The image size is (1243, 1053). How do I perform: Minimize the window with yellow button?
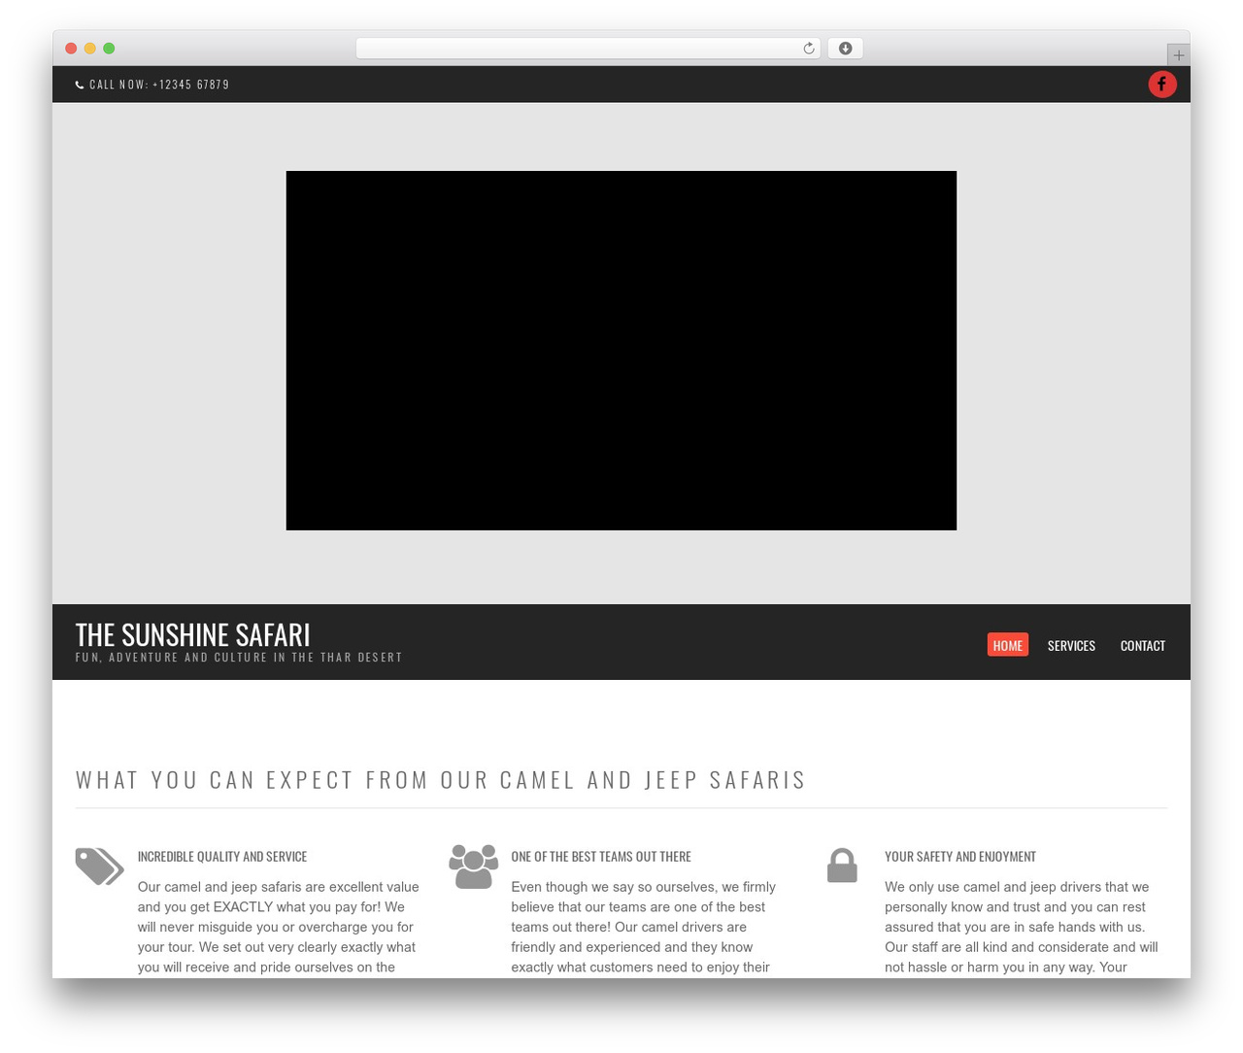90,49
